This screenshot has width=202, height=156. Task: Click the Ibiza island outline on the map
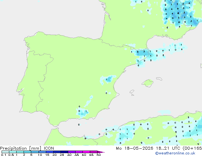pos(132,92)
